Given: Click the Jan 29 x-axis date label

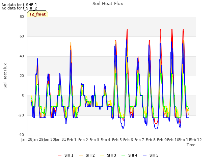Looking at the screenshot, I should pos(38,139).
